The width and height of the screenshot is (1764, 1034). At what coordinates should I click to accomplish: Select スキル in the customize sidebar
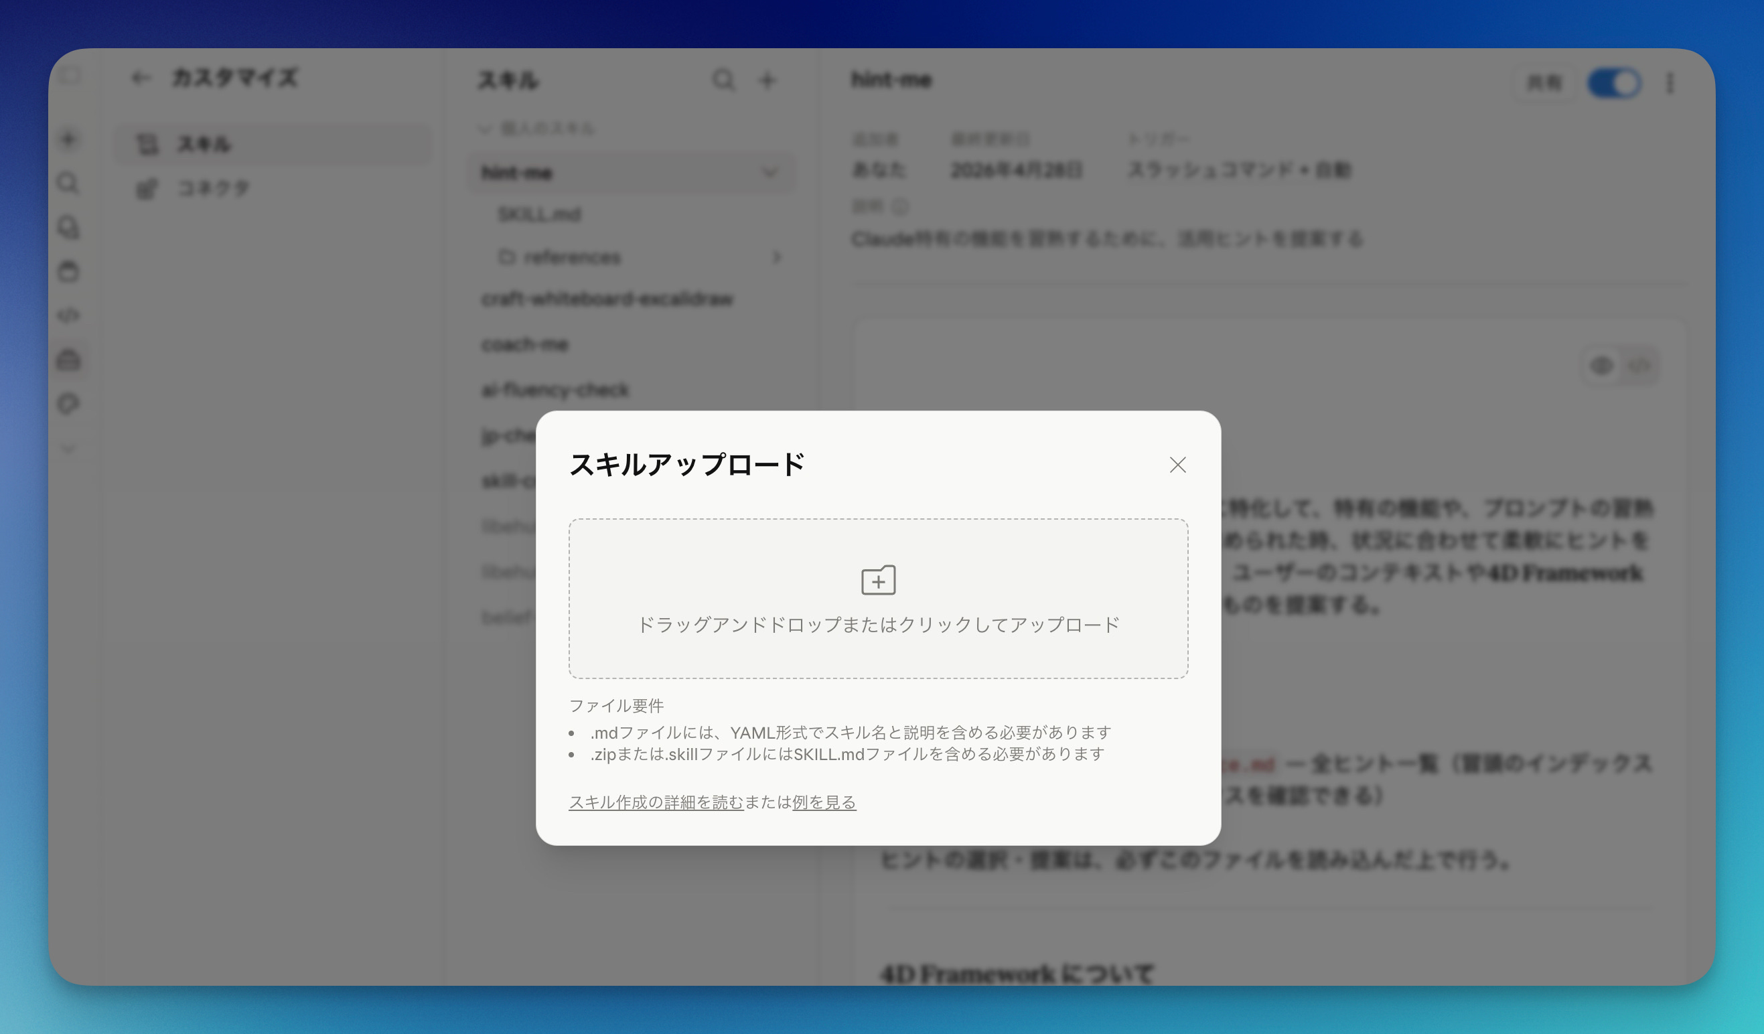tap(273, 144)
